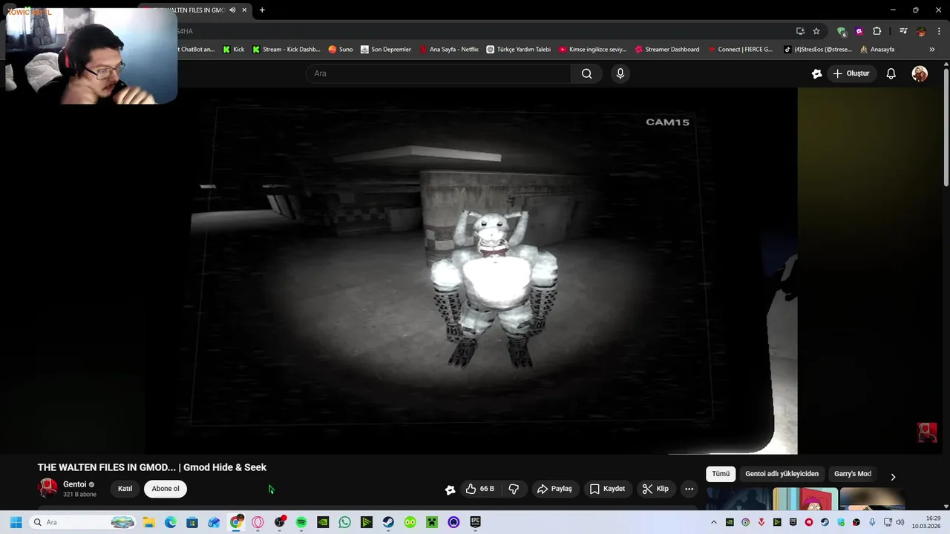The height and width of the screenshot is (534, 950).
Task: Open the Streamer Dashboard bookmark
Action: [666, 50]
